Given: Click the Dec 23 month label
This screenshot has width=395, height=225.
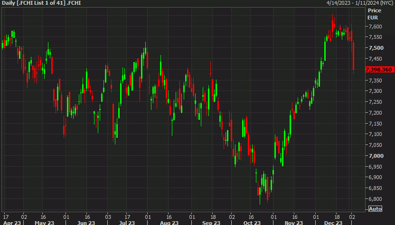Looking at the screenshot, I should 333,223.
